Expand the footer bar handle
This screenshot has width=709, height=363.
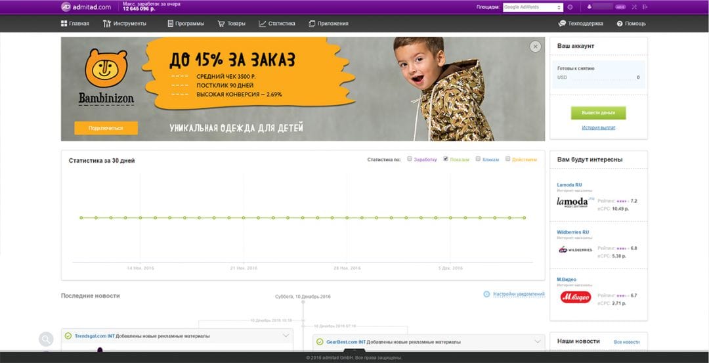(354, 351)
